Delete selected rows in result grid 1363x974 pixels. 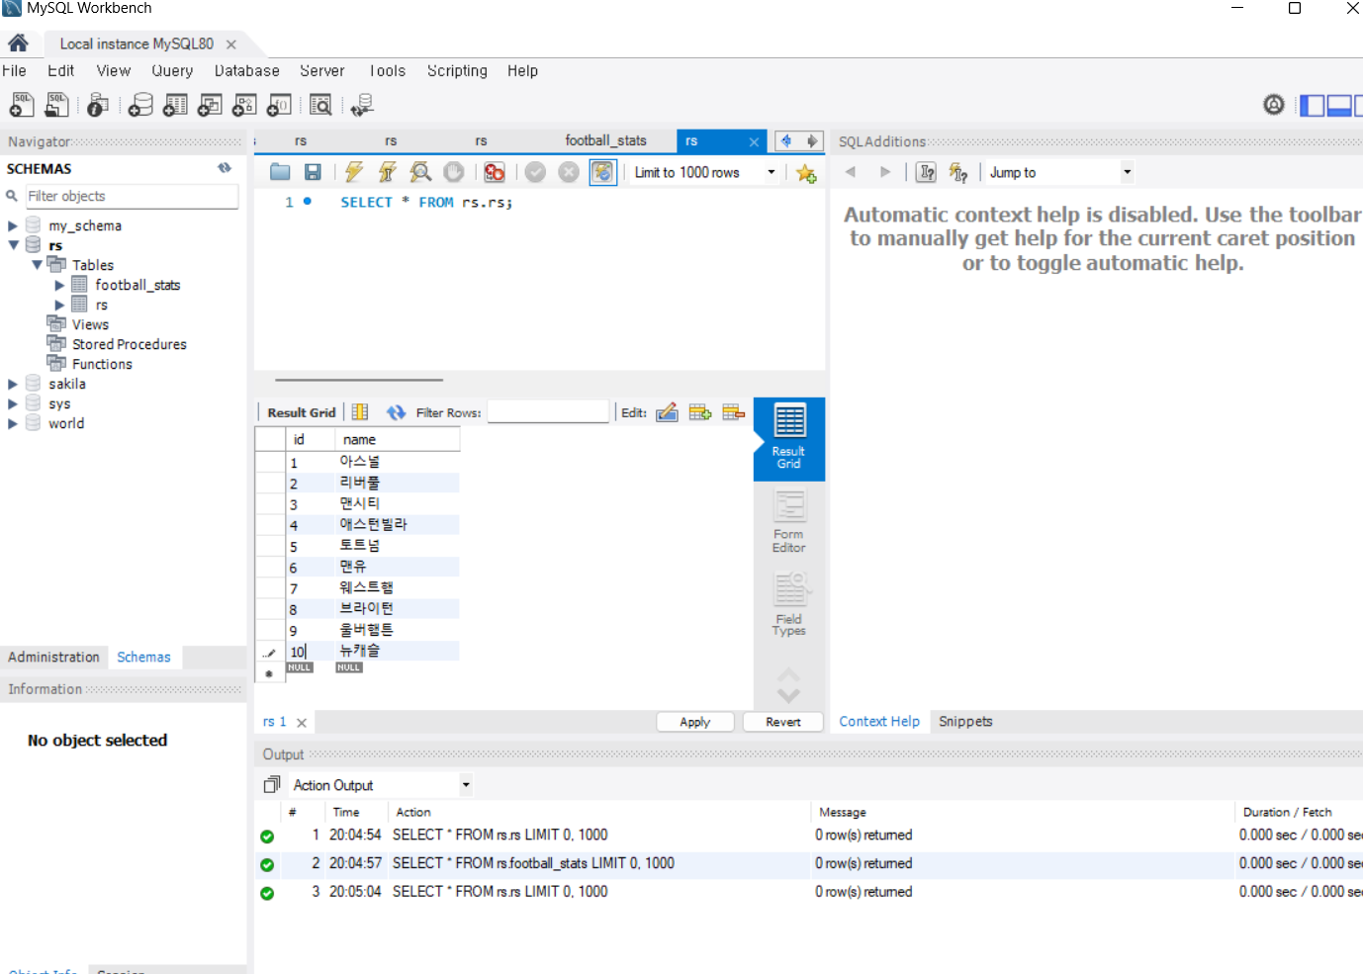(x=733, y=412)
